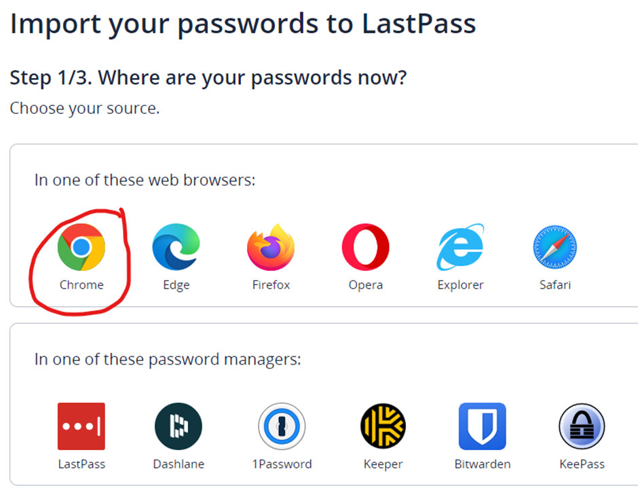
Task: Pick the Firefox logo as source
Action: click(x=271, y=247)
